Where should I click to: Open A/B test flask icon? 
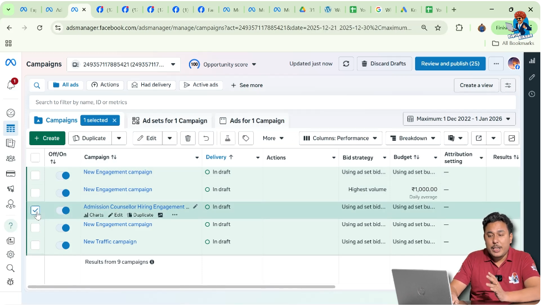pos(227,139)
